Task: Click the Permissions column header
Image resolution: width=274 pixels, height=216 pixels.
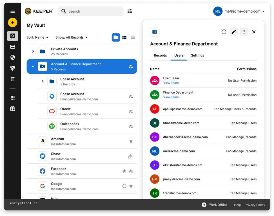Action: pyautogui.click(x=247, y=69)
